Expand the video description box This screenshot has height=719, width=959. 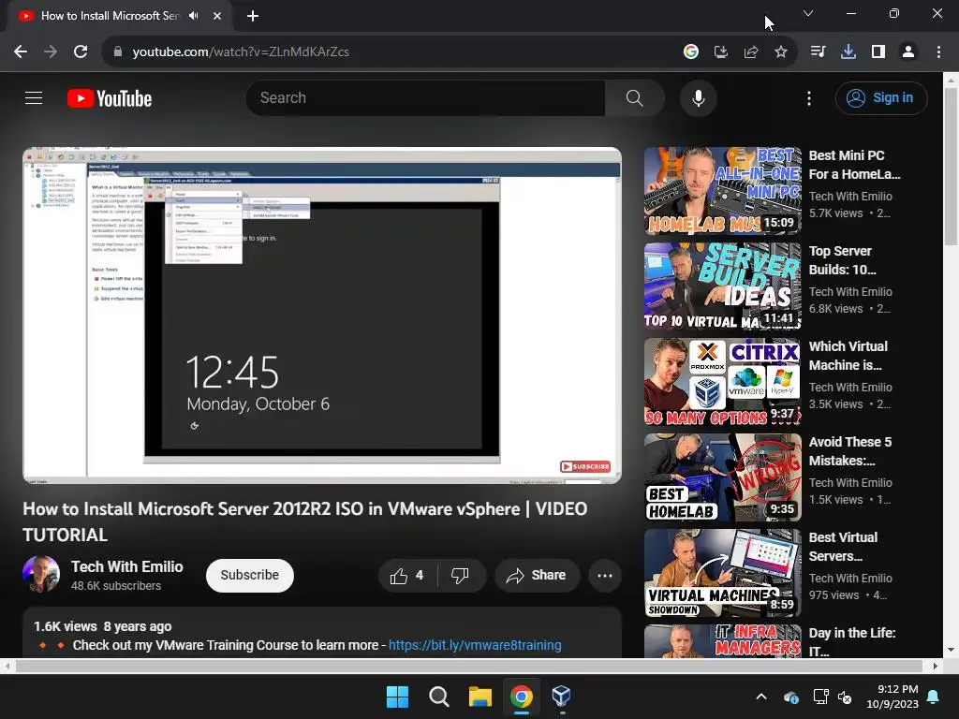322,633
